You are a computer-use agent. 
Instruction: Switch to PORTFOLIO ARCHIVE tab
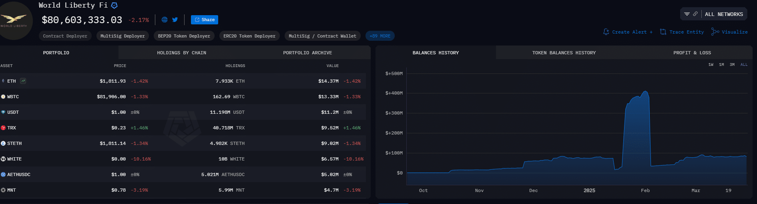pos(307,53)
